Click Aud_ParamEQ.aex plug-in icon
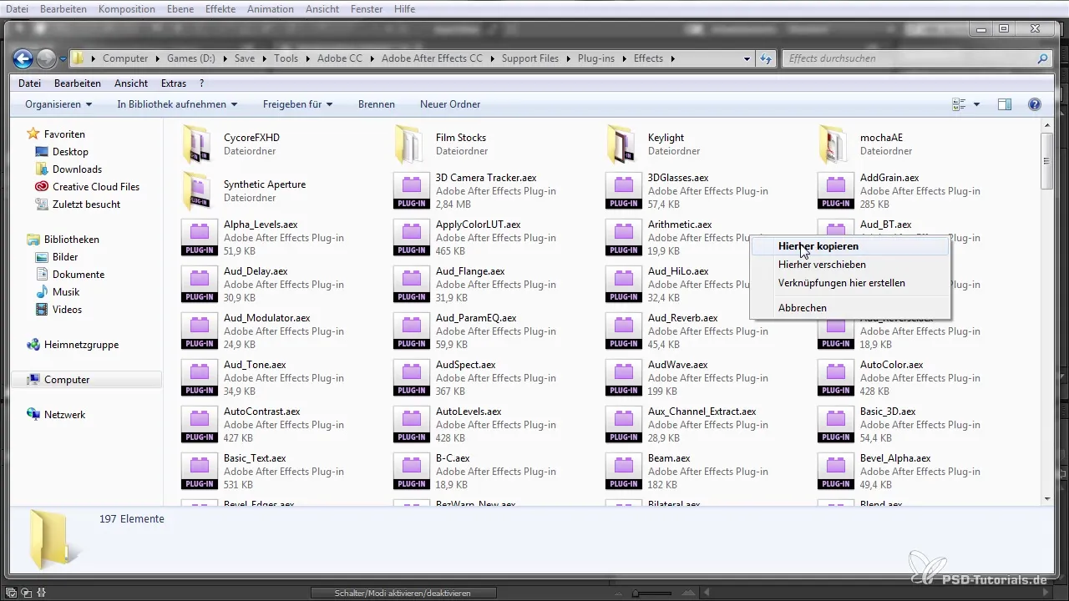Image resolution: width=1069 pixels, height=601 pixels. click(x=411, y=331)
